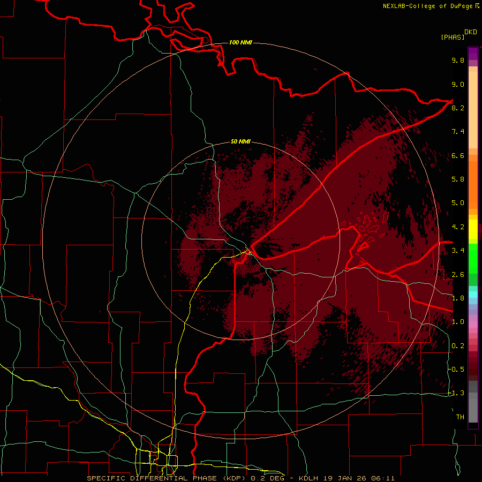Click the 4.2 value on the legend
Screen dimensions: 482x482
[x=458, y=227]
